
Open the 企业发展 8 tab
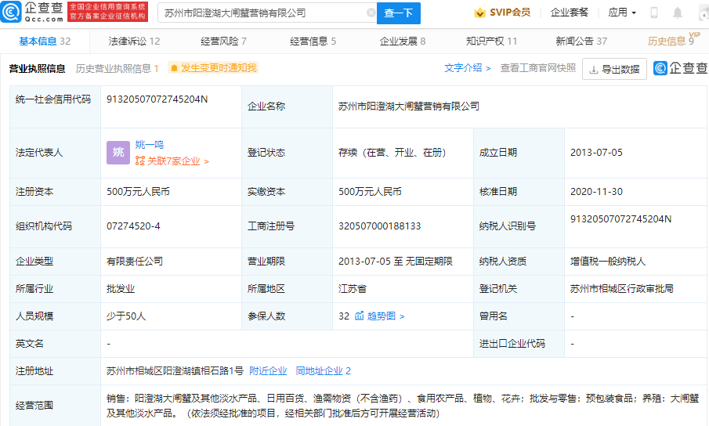(x=403, y=41)
